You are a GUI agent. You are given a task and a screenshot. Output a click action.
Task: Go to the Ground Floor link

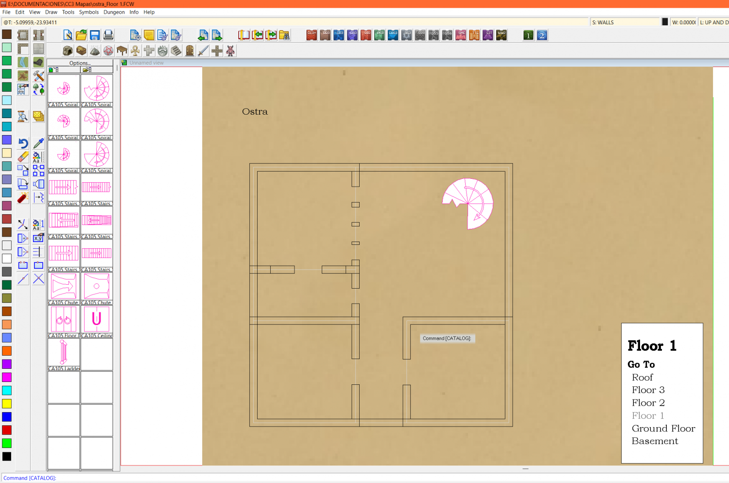pos(663,429)
